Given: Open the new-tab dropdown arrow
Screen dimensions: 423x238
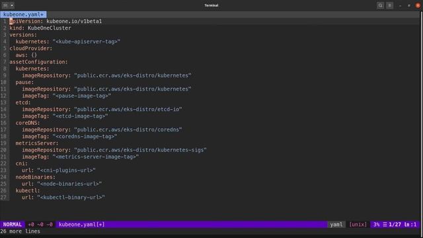Looking at the screenshot, I should 12,5.
